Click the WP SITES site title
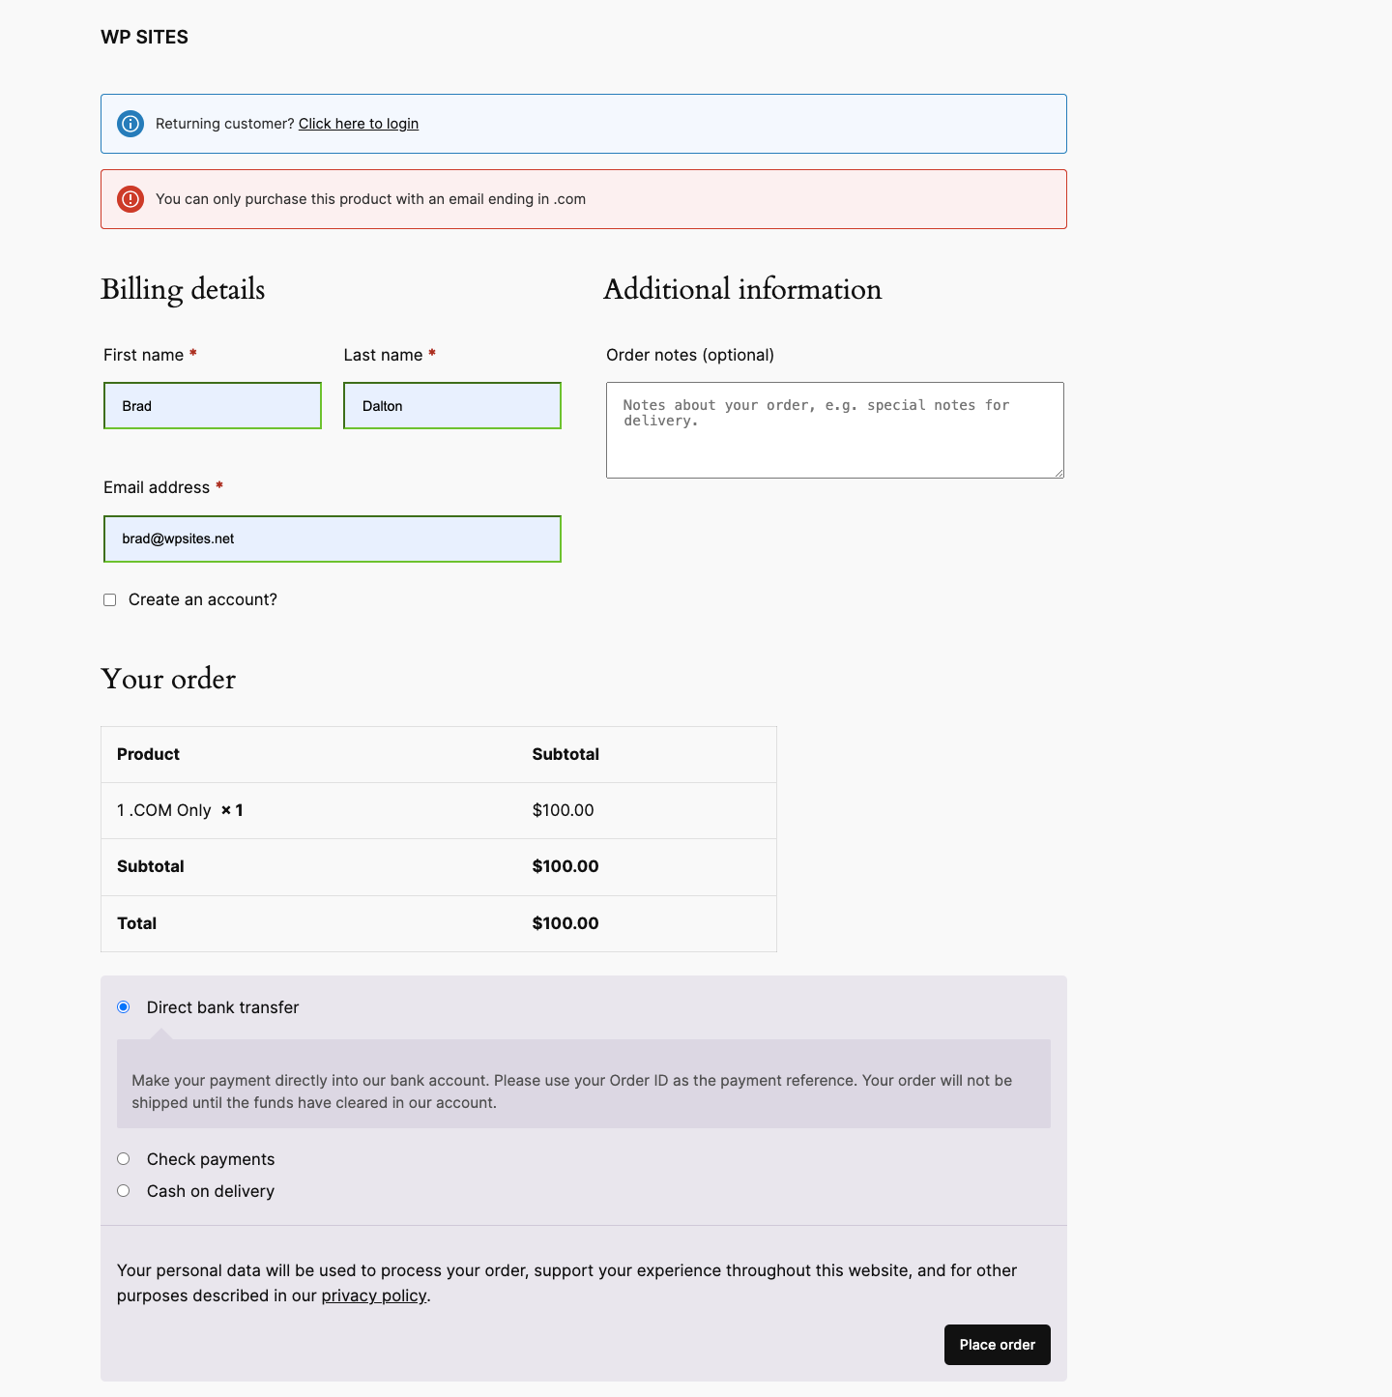1392x1397 pixels. [x=144, y=37]
